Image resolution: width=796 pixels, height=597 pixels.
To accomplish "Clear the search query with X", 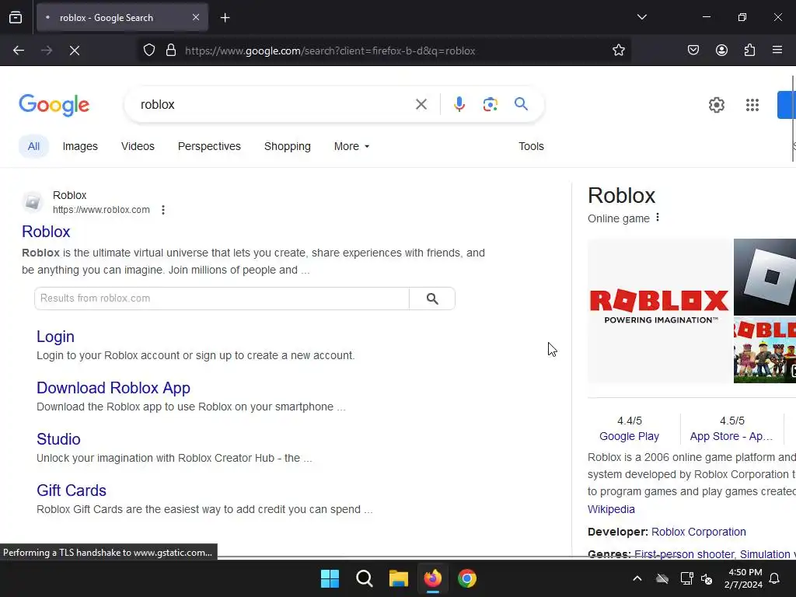I will click(x=421, y=105).
